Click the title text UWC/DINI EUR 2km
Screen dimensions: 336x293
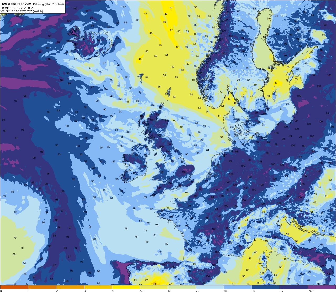[x=16, y=4]
